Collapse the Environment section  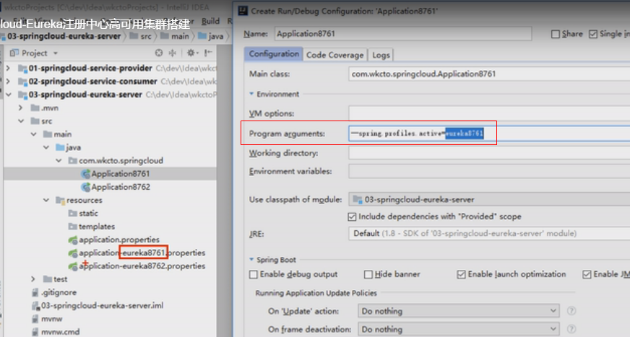(x=251, y=94)
